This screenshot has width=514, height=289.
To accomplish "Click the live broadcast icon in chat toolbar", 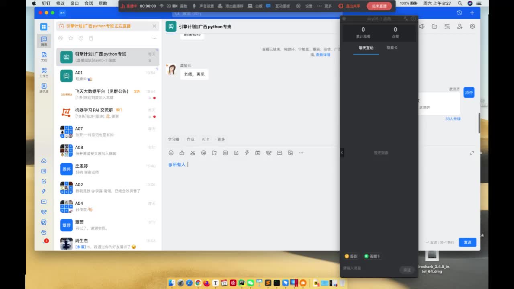I will [x=258, y=153].
